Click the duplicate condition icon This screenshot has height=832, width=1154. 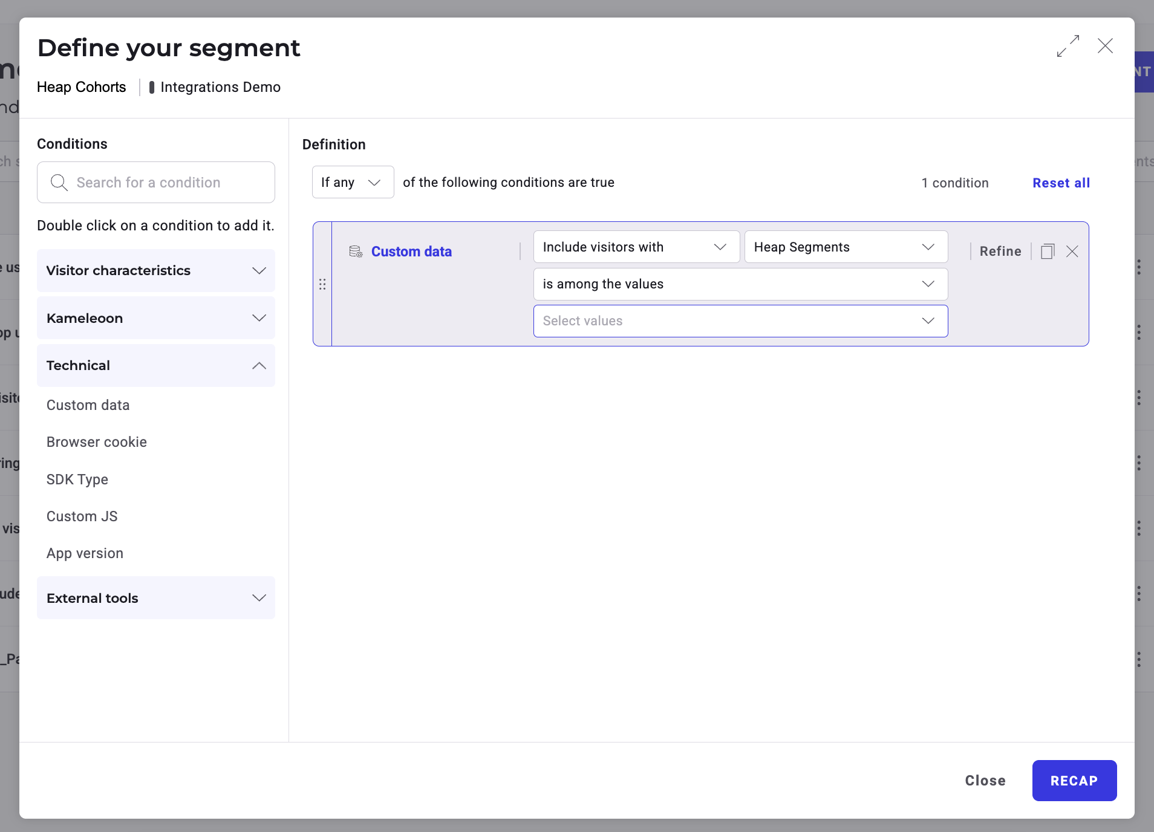click(1048, 252)
